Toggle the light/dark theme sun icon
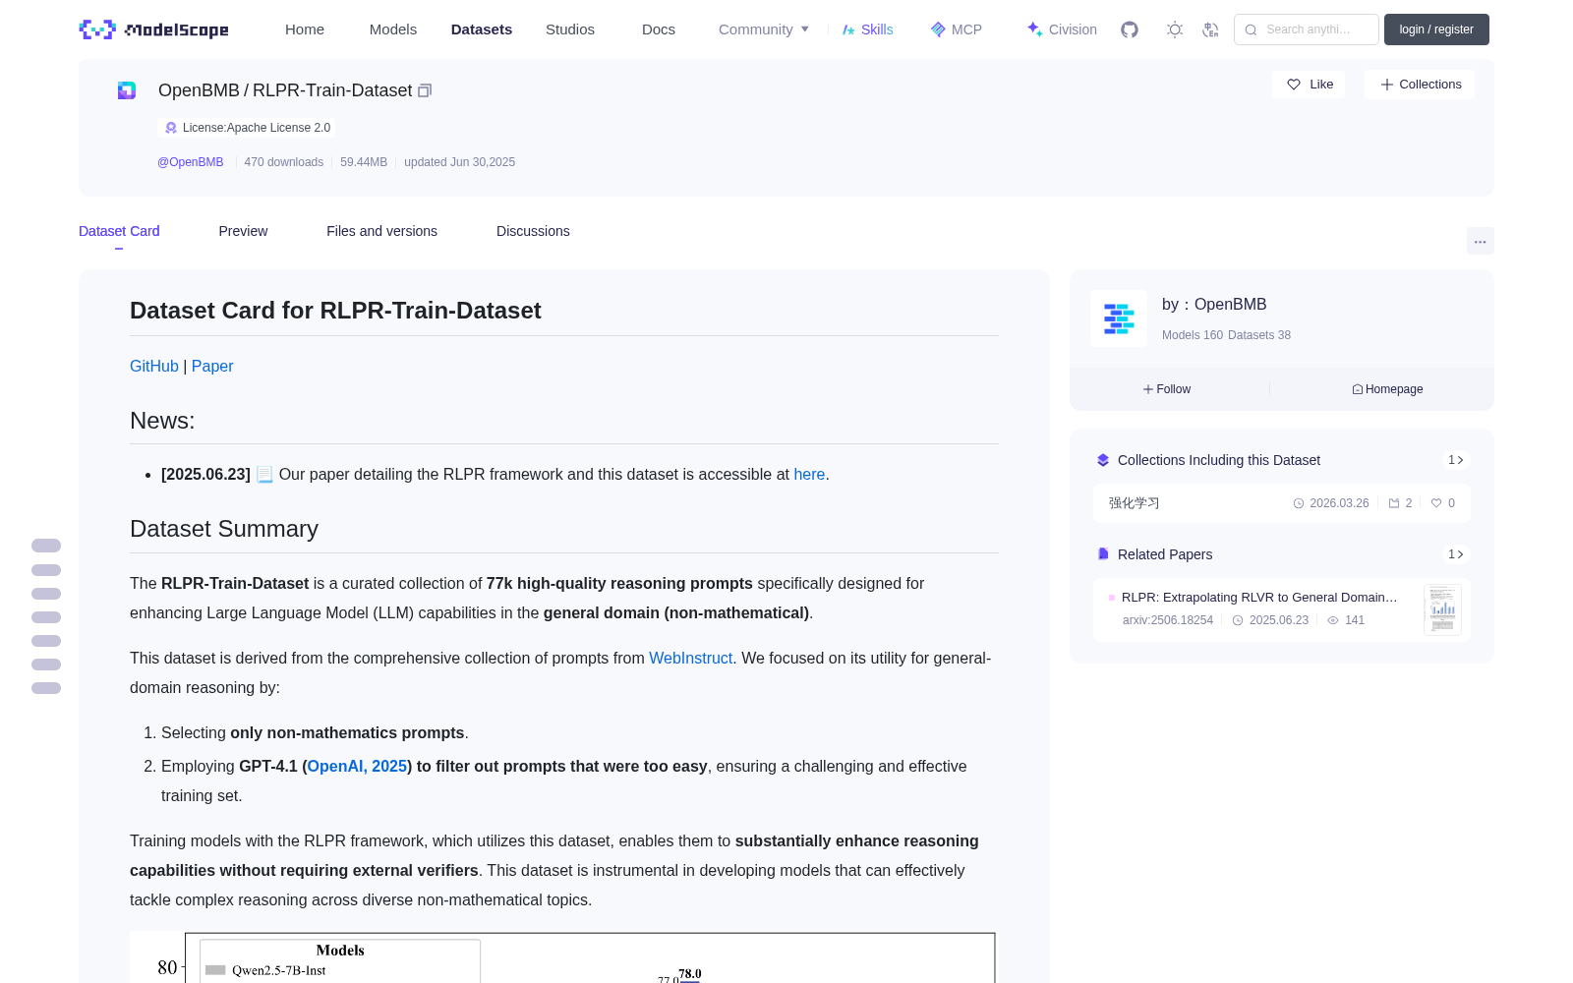Screen dimensions: 1573x983 coord(1175,29)
